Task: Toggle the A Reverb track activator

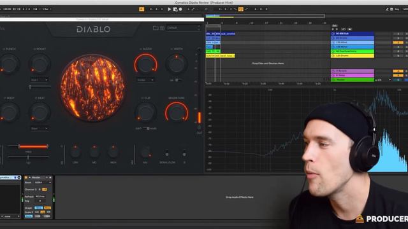Action: pyautogui.click(x=398, y=71)
